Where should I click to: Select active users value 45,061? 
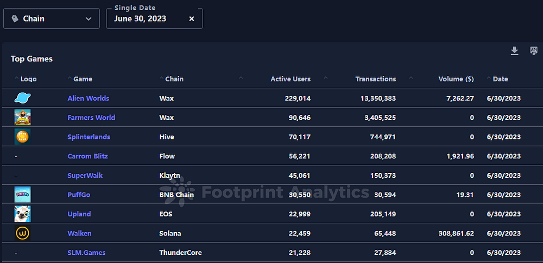(x=300, y=176)
